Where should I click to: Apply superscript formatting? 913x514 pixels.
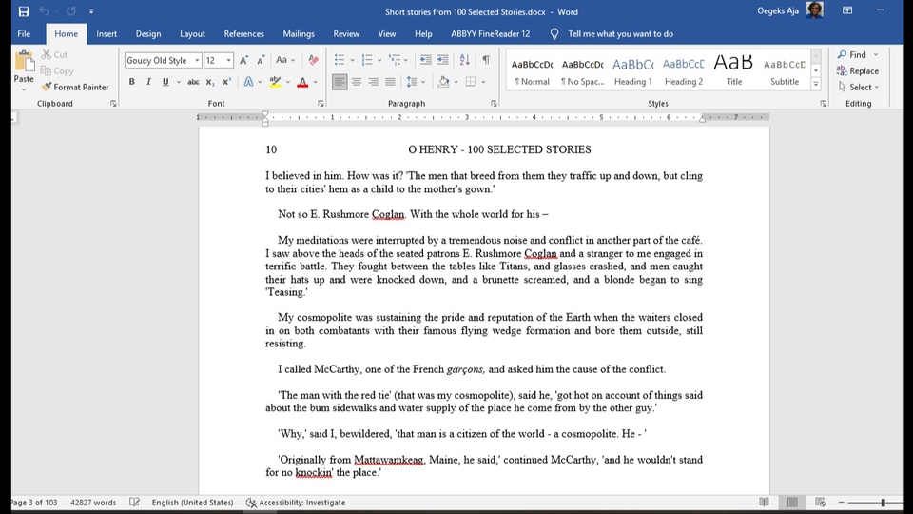click(226, 82)
